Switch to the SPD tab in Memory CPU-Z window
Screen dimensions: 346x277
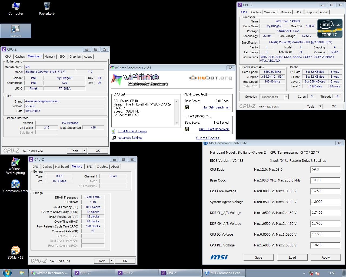89,167
